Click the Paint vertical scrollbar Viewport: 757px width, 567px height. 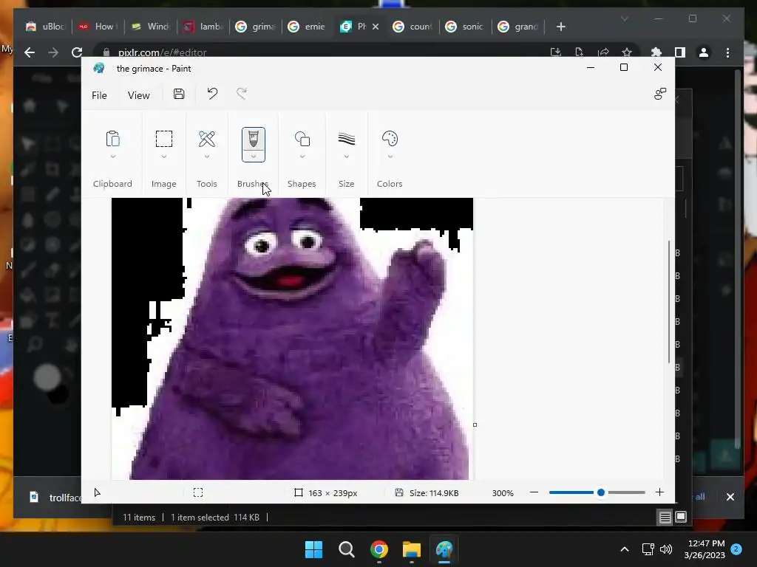(x=669, y=301)
